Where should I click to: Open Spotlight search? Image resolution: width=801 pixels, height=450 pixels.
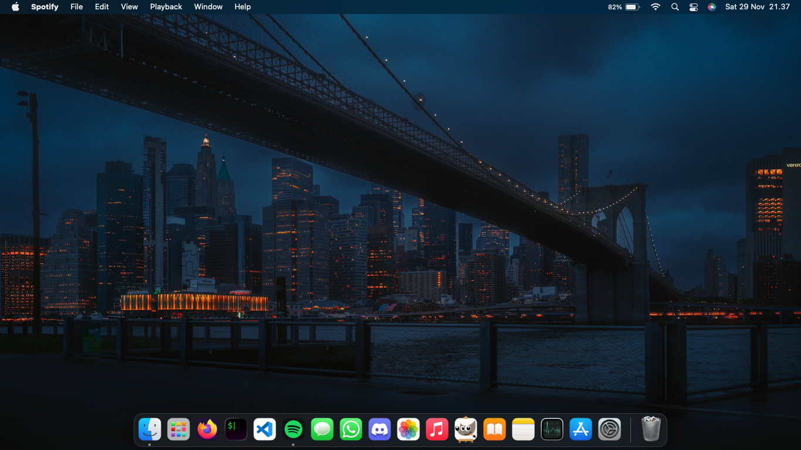pyautogui.click(x=675, y=6)
